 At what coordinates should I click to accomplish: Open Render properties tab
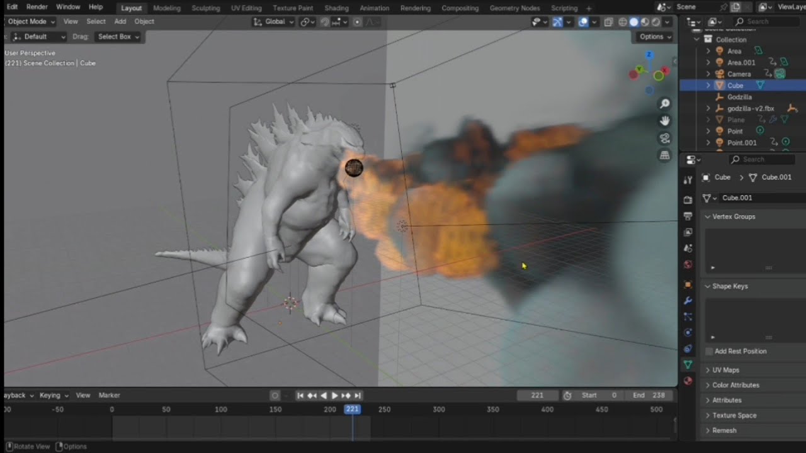(x=688, y=199)
